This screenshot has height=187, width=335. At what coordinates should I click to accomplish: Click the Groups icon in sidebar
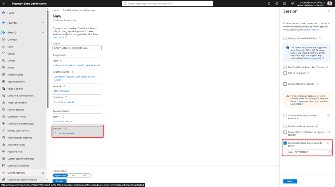coord(3,54)
